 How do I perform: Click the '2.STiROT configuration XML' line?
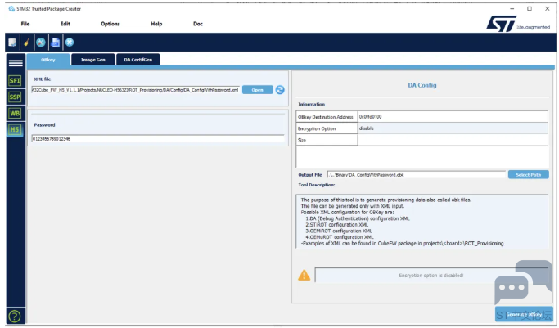click(336, 225)
